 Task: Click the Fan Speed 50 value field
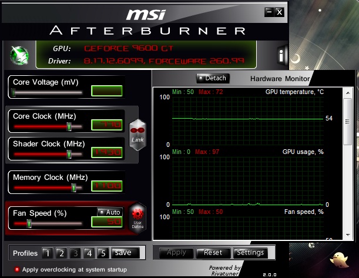pyautogui.click(x=107, y=222)
